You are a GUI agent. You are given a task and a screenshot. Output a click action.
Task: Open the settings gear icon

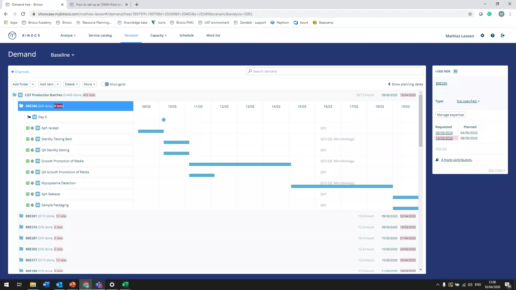[482, 35]
